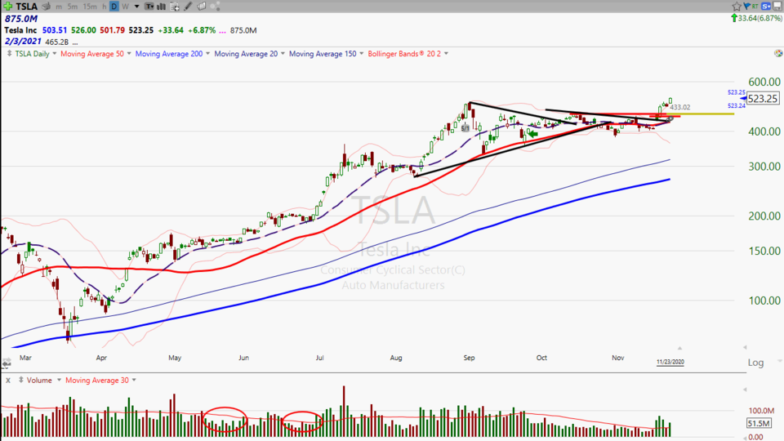Screen dimensions: 784x441
Task: Select the Daily (D) timeframe button
Action: (114, 7)
